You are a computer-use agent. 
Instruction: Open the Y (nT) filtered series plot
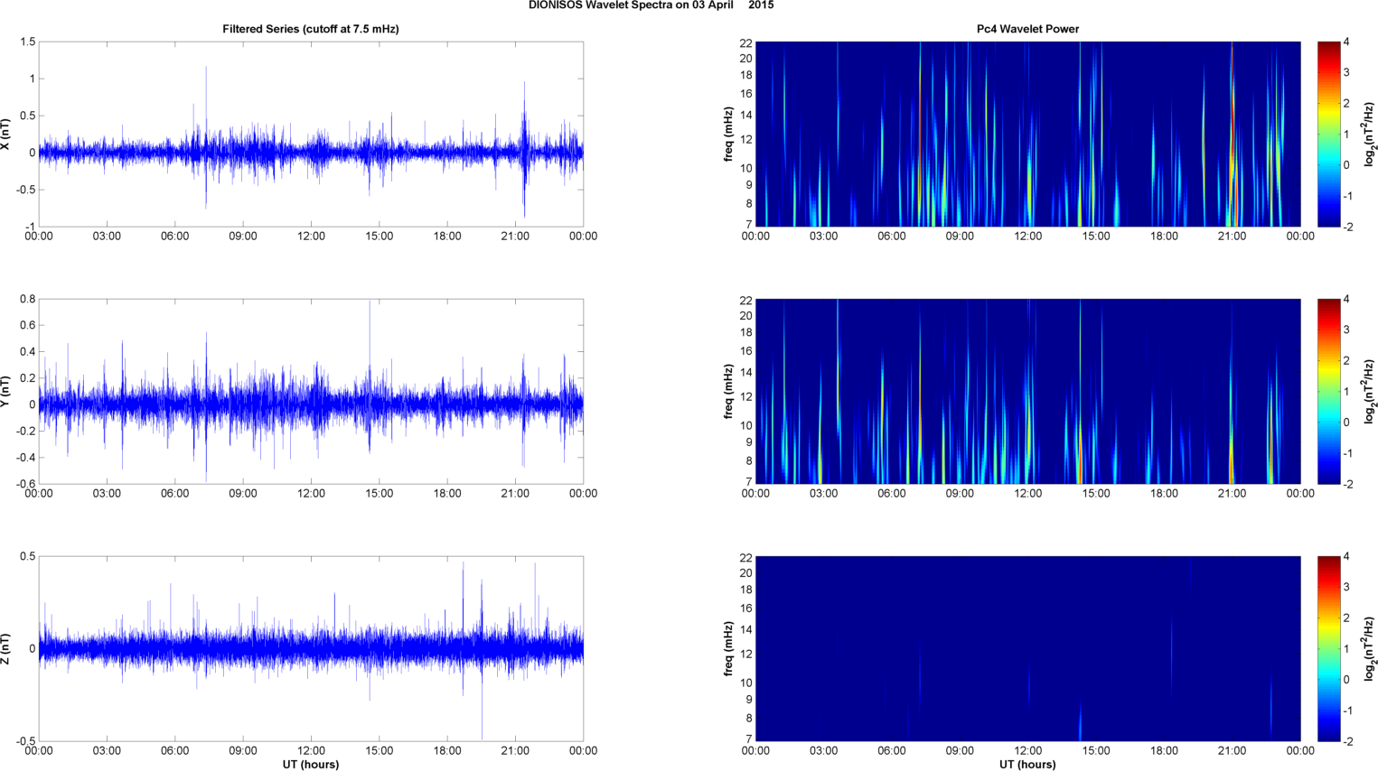click(311, 391)
